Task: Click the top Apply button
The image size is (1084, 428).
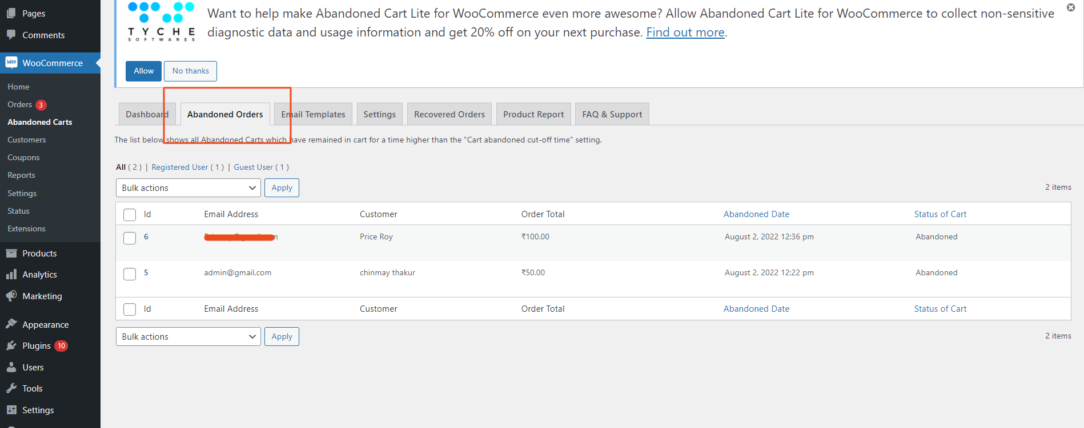Action: click(x=282, y=188)
